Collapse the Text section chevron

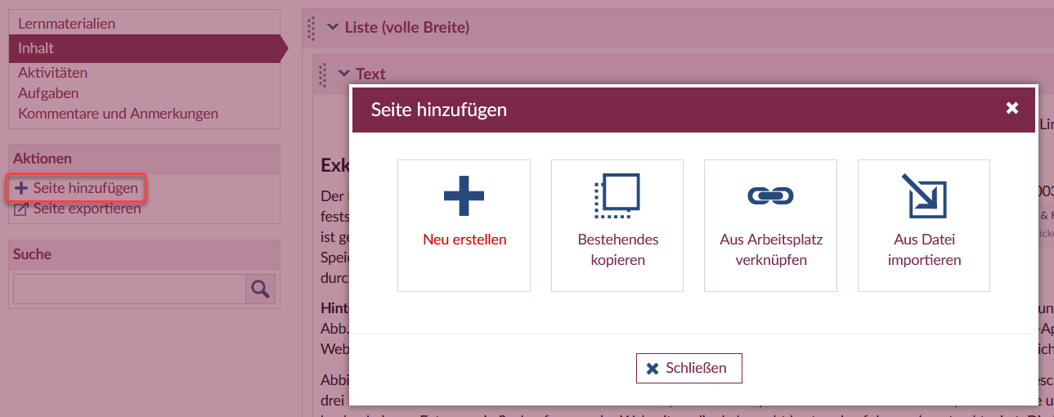point(344,74)
